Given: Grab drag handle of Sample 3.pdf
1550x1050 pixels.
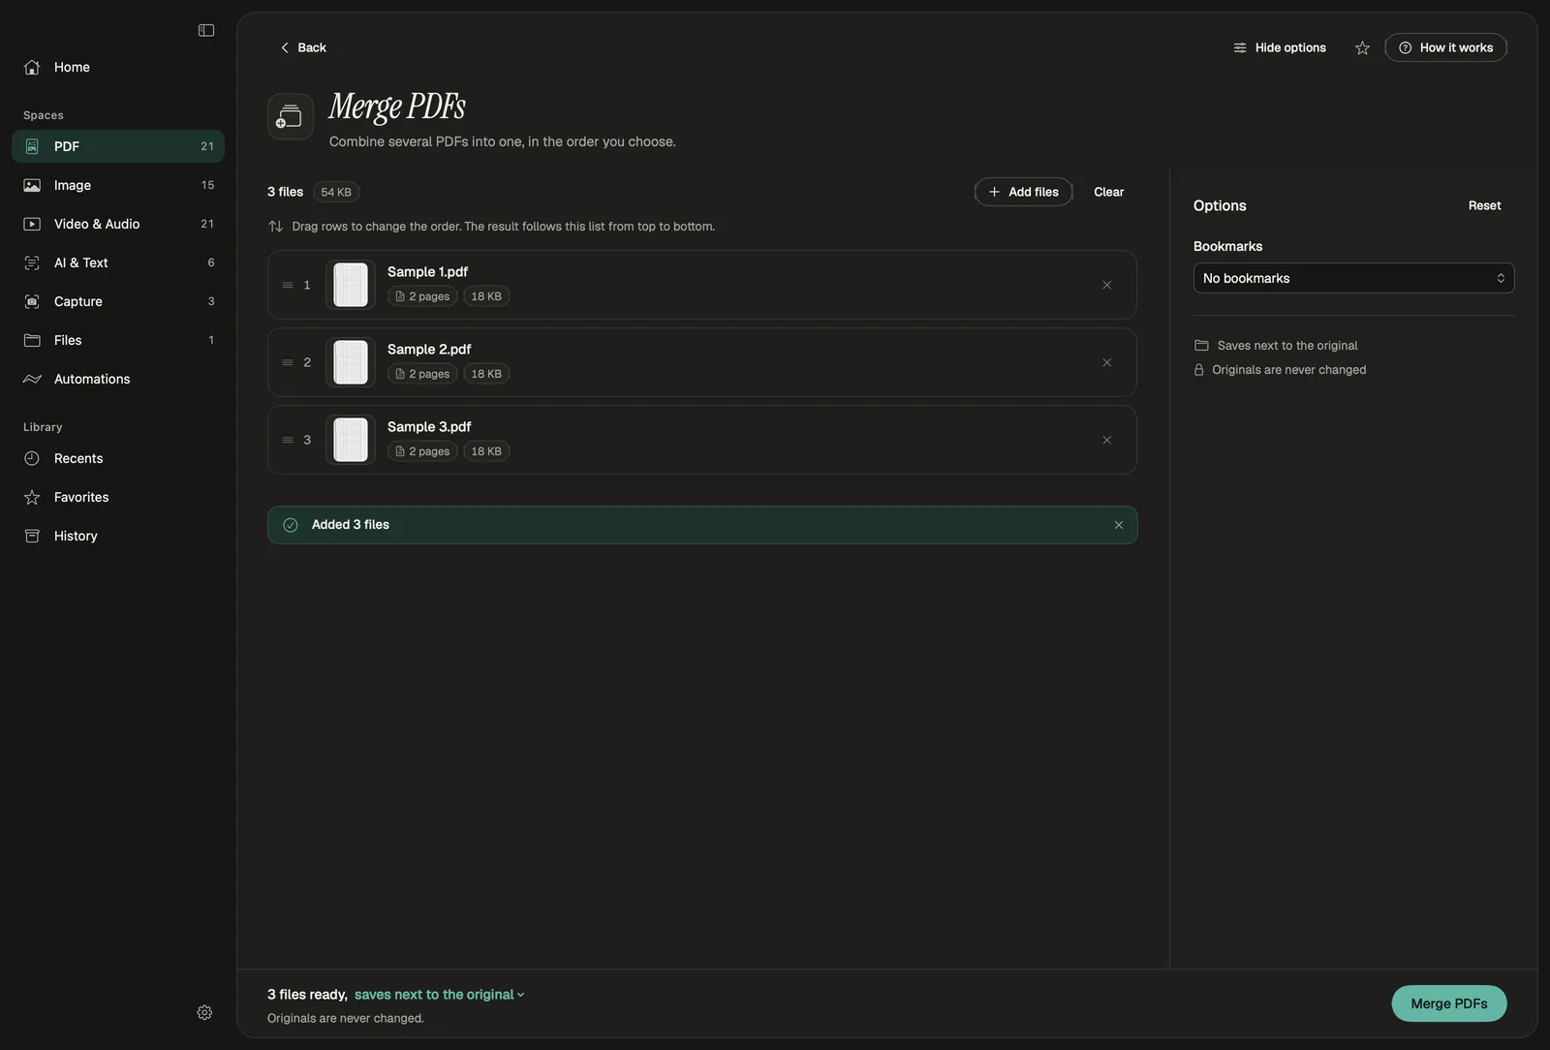Looking at the screenshot, I should tap(288, 440).
